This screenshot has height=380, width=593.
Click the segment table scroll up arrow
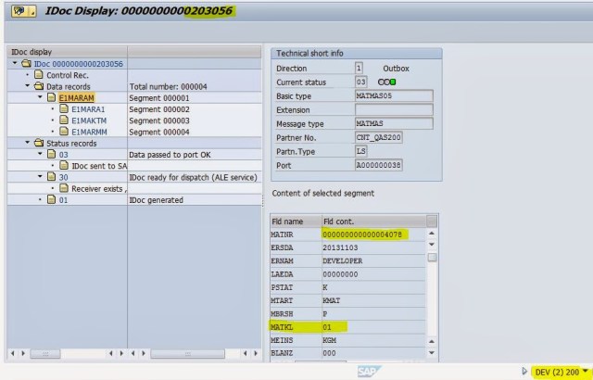[432, 234]
